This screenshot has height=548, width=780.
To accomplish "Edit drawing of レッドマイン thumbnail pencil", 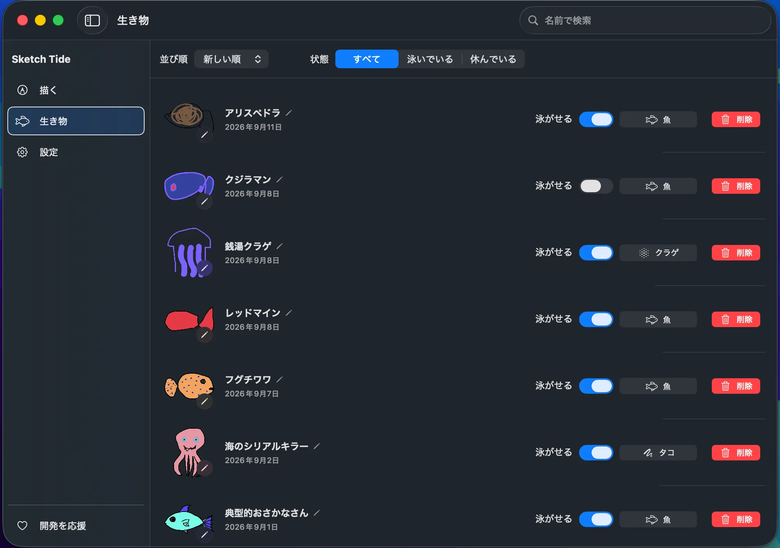I will (204, 335).
